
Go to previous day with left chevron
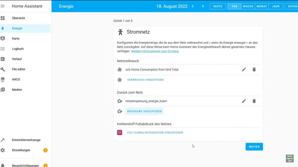pos(193,6)
